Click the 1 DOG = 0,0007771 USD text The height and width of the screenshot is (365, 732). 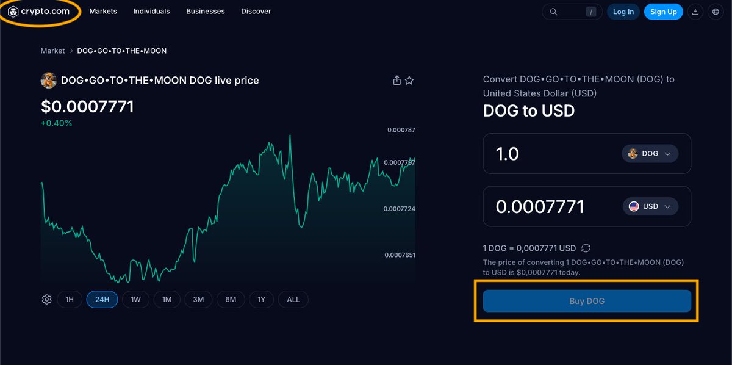[529, 248]
